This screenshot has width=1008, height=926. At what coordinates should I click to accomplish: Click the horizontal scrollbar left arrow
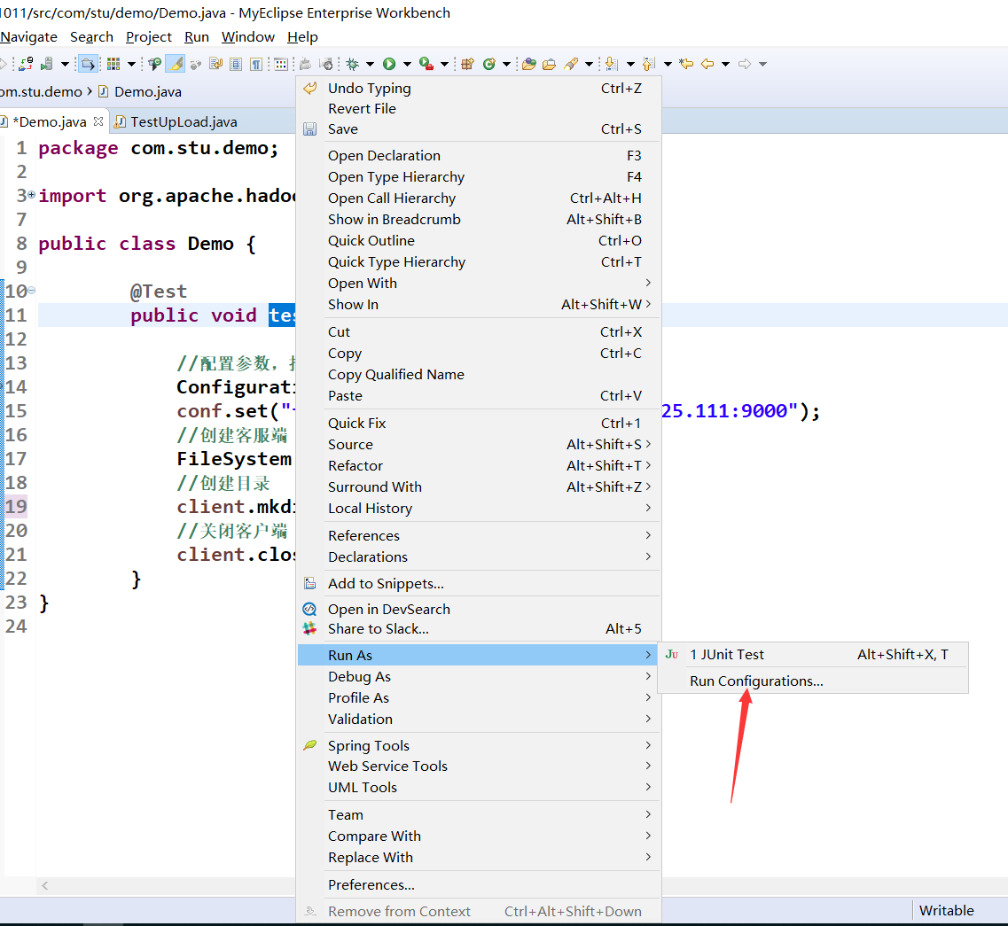pos(44,885)
